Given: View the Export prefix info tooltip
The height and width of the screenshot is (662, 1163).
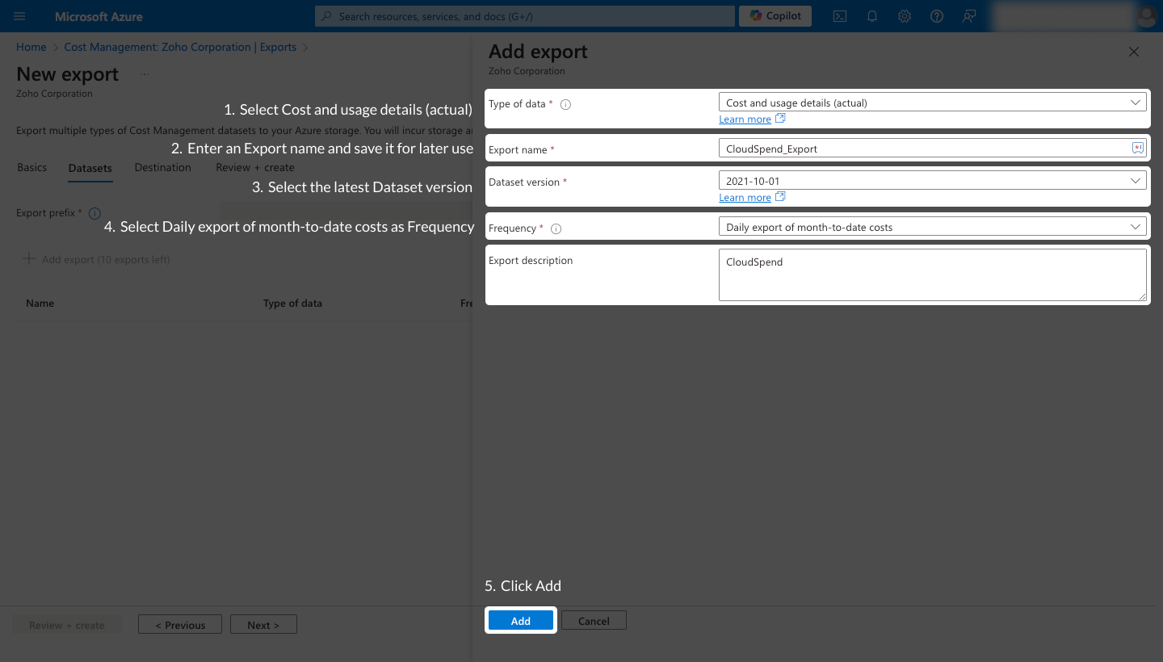Looking at the screenshot, I should [94, 213].
